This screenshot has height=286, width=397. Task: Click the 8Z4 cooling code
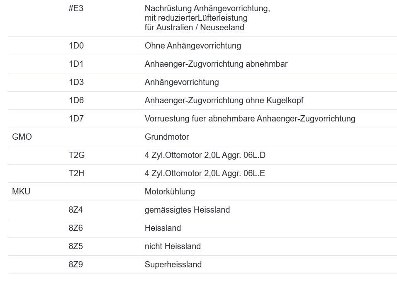tap(76, 210)
